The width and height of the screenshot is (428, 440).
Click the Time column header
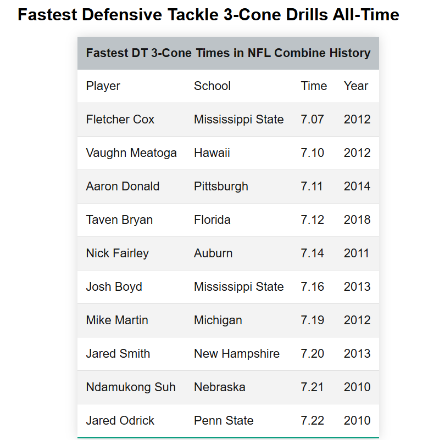click(314, 86)
